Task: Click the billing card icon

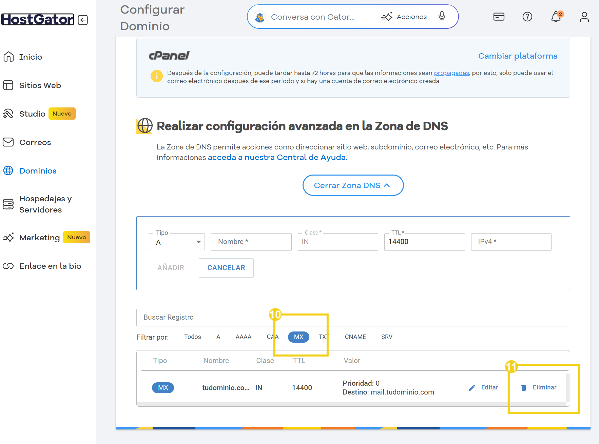Action: click(x=499, y=17)
